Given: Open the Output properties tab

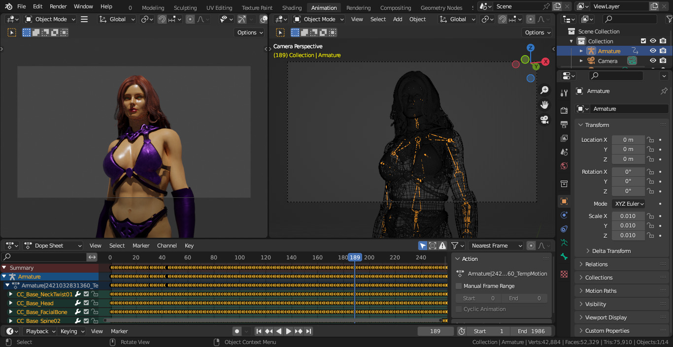Looking at the screenshot, I should pyautogui.click(x=564, y=124).
